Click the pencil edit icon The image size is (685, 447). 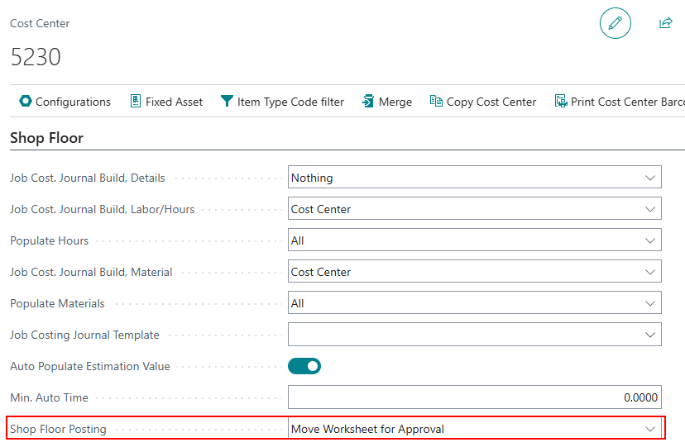tap(616, 23)
